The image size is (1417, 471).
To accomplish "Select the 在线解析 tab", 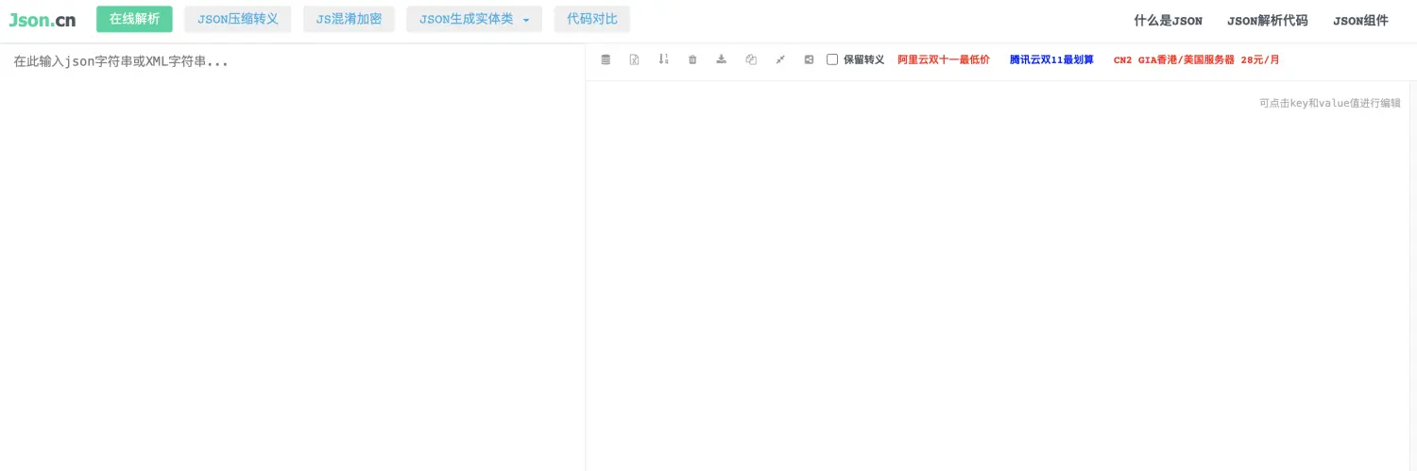I will click(x=134, y=19).
